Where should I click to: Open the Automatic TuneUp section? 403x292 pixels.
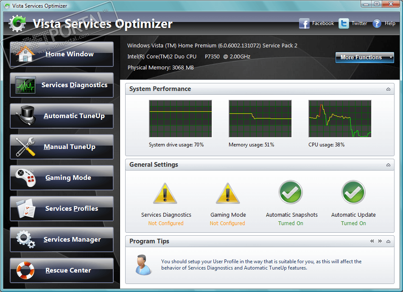(x=62, y=116)
